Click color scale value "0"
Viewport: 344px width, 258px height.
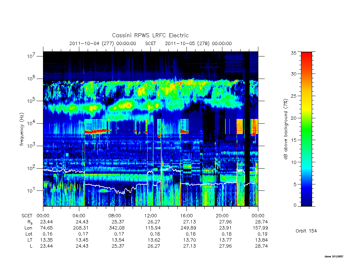(295, 205)
